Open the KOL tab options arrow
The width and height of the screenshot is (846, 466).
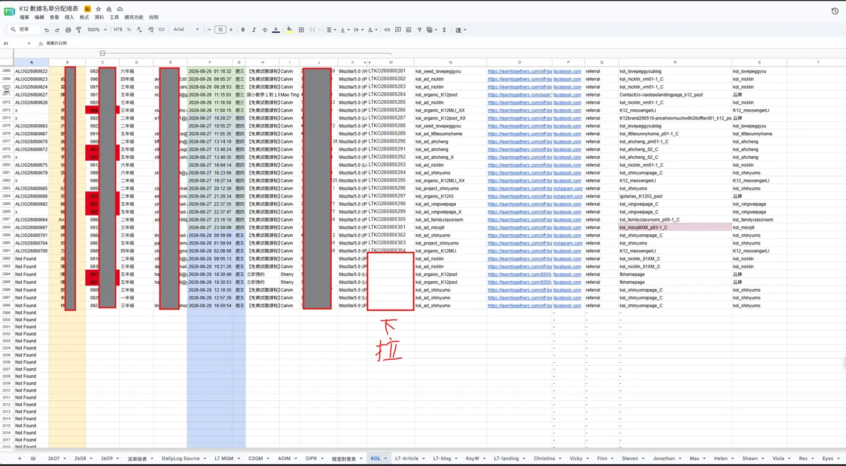(386, 459)
